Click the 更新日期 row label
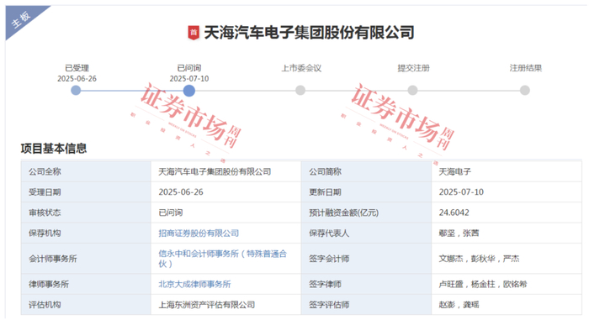The height and width of the screenshot is (320, 589). [325, 192]
